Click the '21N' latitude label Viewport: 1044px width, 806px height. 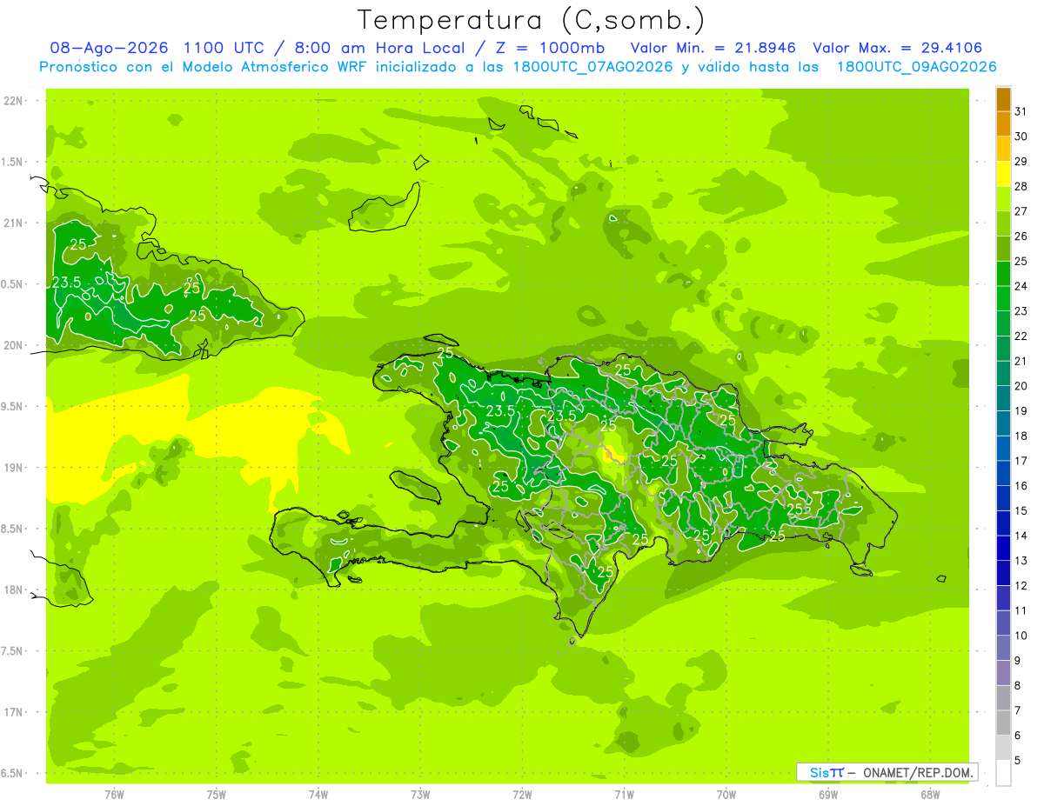tap(13, 223)
